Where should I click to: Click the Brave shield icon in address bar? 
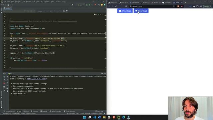pos(178,6)
